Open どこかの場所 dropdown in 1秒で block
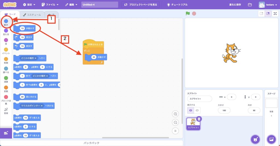The width and height of the screenshot is (280, 146). (40, 76)
